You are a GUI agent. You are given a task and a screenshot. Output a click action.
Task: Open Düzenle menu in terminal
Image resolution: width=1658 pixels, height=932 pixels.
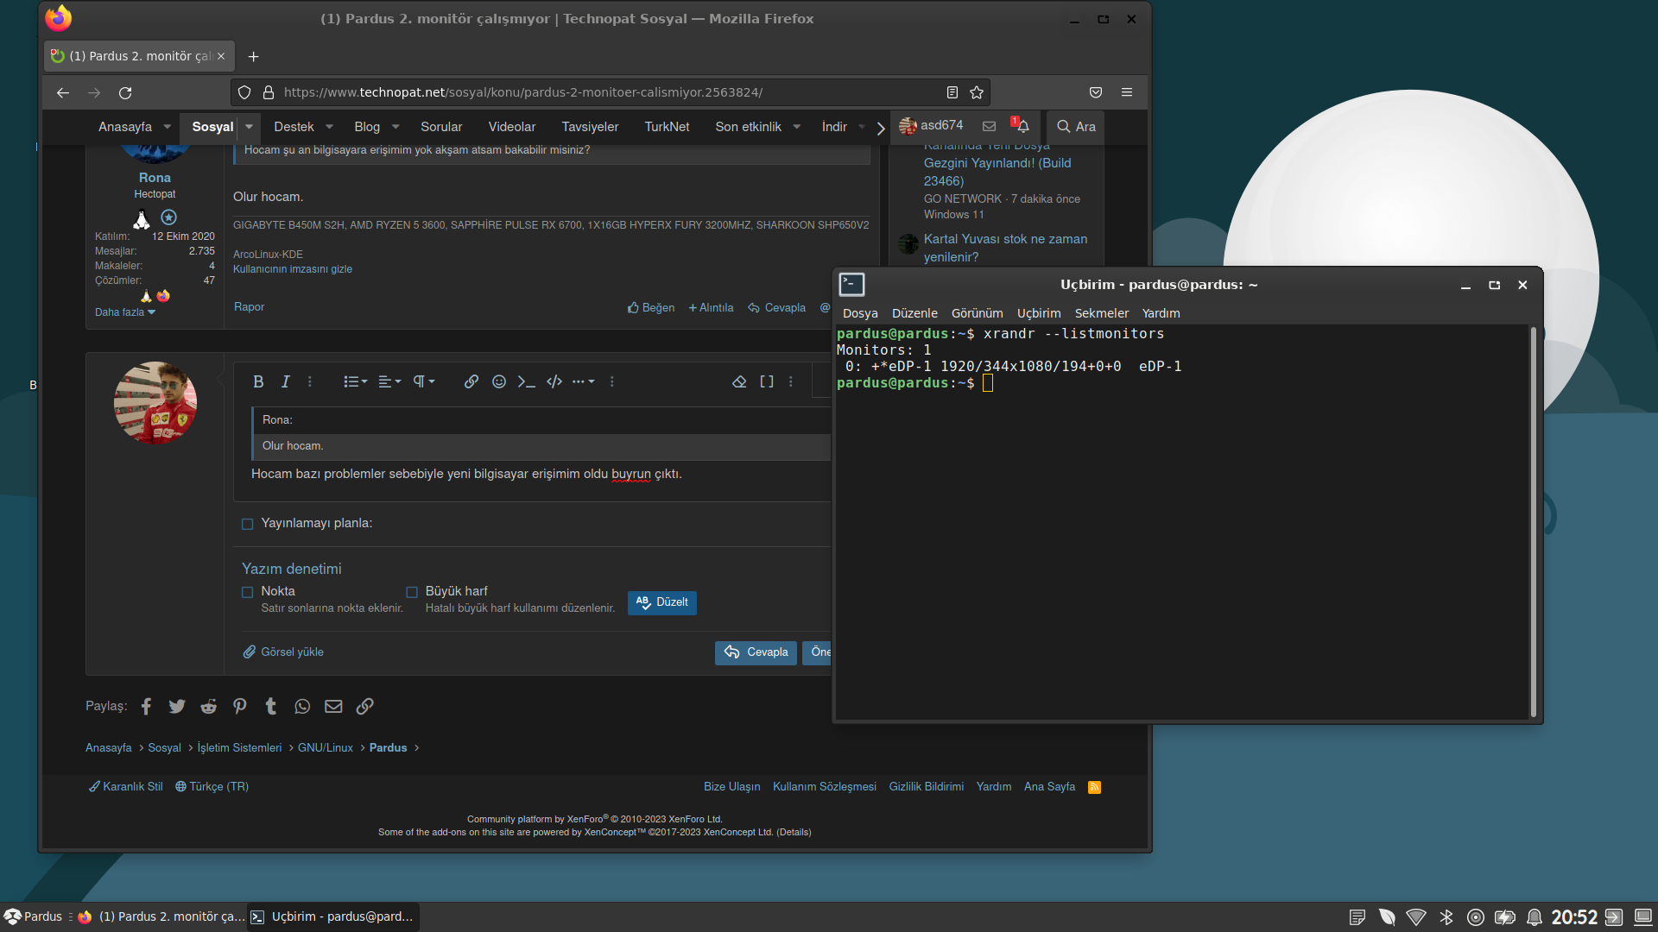pos(914,313)
